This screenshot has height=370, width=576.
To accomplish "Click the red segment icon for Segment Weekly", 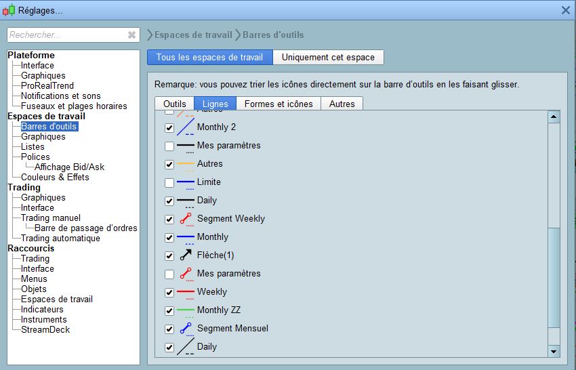I will [x=185, y=219].
